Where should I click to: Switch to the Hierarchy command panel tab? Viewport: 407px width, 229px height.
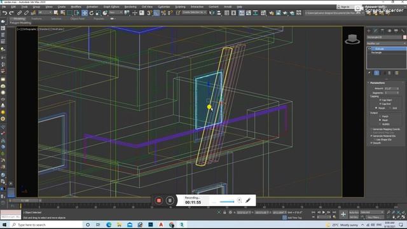point(382,31)
